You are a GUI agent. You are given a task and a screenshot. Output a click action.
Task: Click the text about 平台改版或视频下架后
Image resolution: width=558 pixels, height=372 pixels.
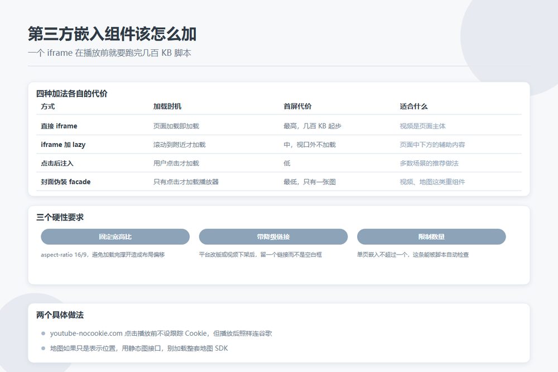(261, 255)
